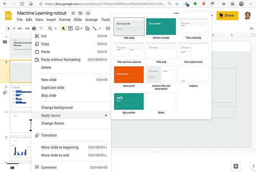Click the insert image icon
256x172 pixels.
click(x=77, y=29)
